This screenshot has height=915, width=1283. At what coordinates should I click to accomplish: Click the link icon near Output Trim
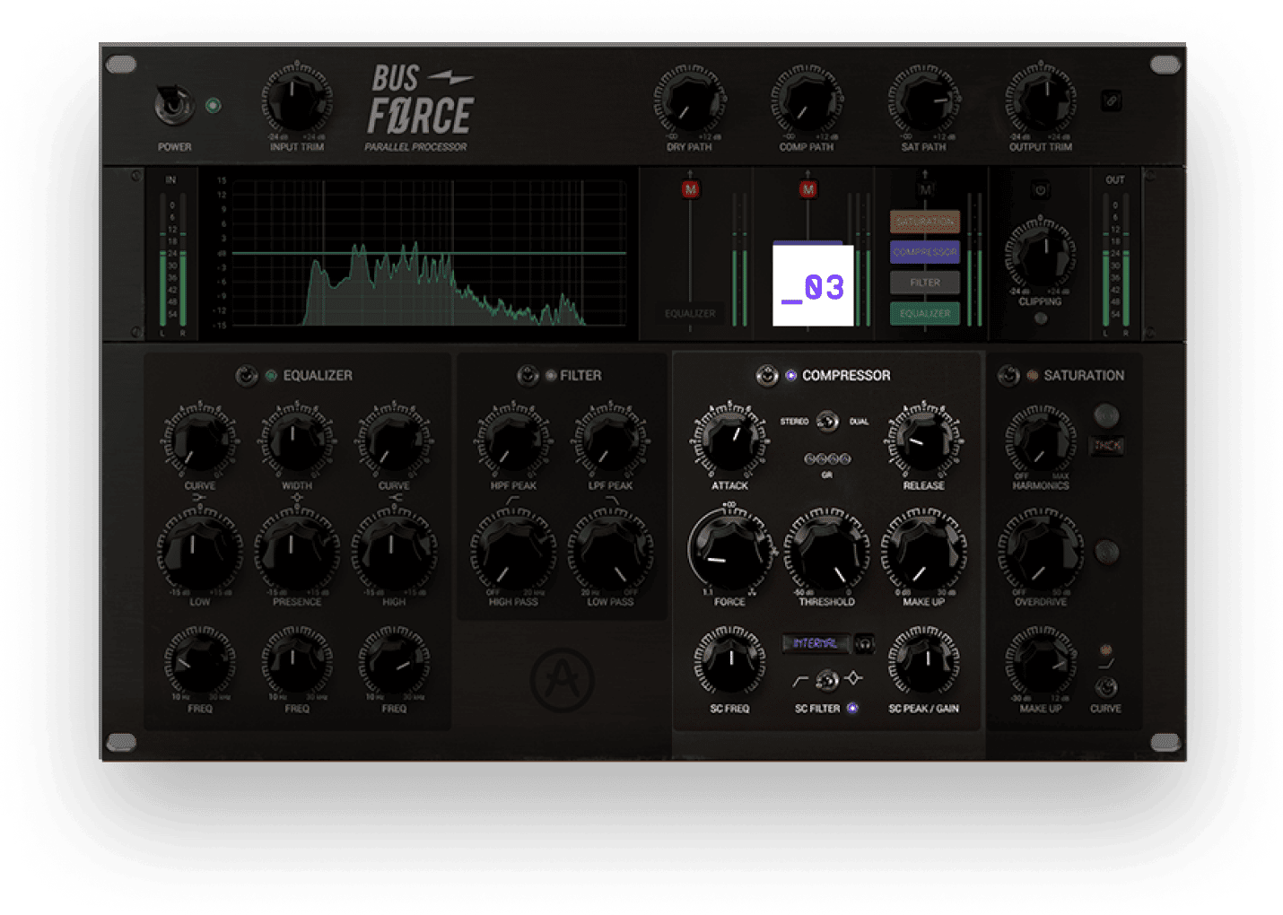1111,101
